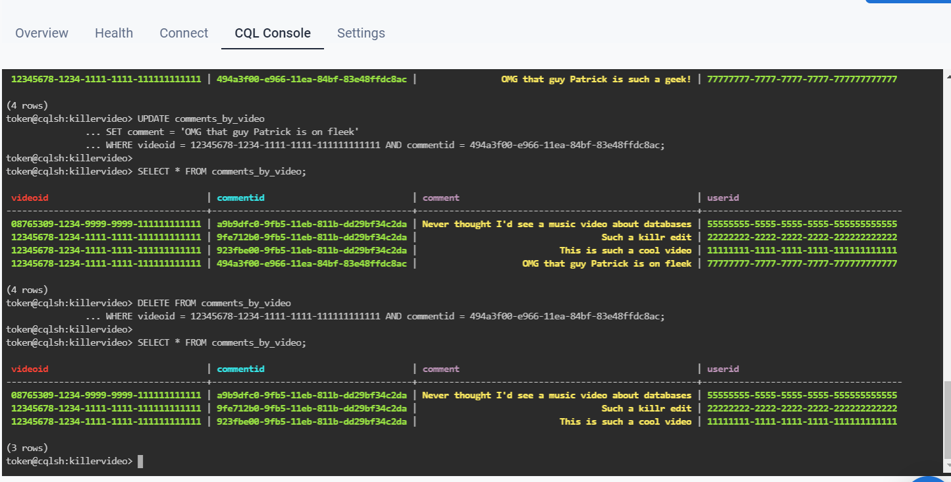The height and width of the screenshot is (482, 951).
Task: Select the CQL Console tab
Action: click(x=273, y=33)
